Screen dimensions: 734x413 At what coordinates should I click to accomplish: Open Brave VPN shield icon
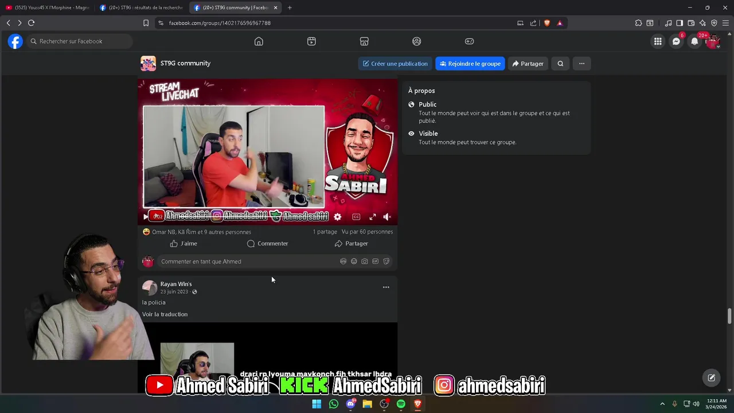click(714, 23)
